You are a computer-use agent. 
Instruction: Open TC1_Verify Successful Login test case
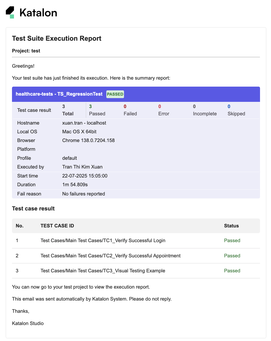pos(103,241)
